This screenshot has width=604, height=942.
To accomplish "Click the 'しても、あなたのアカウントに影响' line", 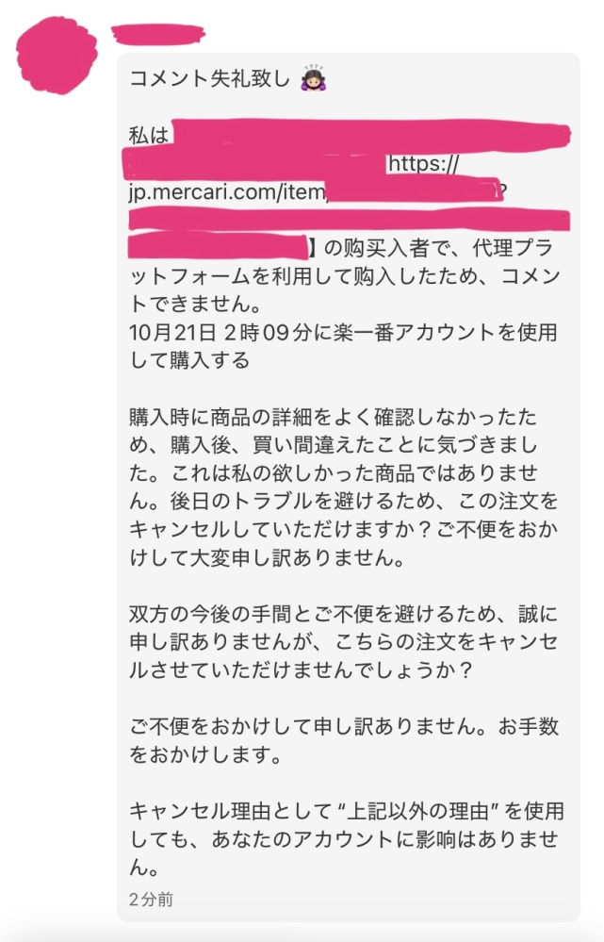I will point(343,839).
